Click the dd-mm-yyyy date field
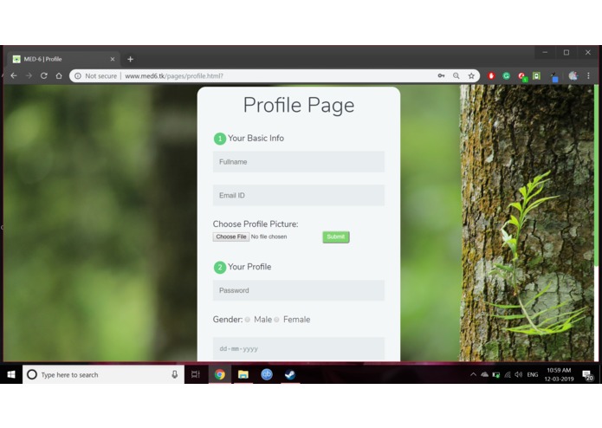The height and width of the screenshot is (428, 602). coord(298,348)
